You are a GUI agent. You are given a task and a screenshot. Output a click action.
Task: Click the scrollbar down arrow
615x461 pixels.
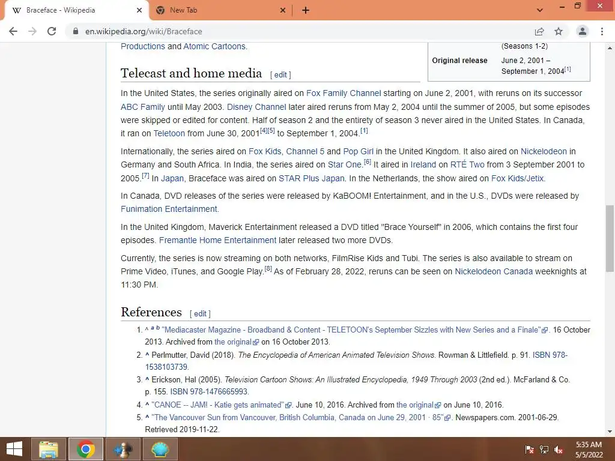tap(610, 432)
